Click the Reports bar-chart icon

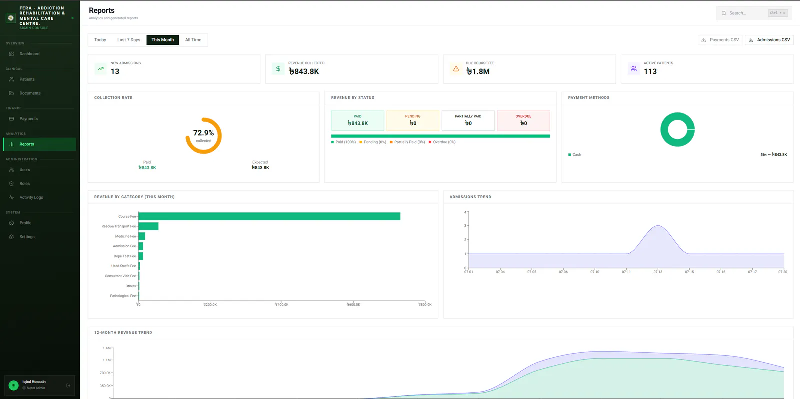(11, 144)
